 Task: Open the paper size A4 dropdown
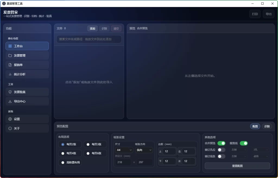(x=124, y=150)
